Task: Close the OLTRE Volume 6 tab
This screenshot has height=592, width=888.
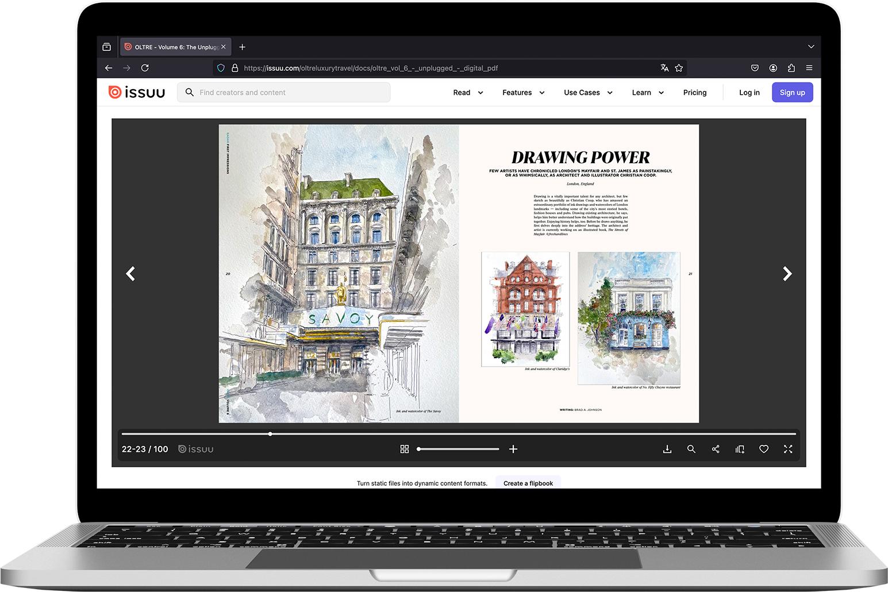Action: tap(224, 47)
